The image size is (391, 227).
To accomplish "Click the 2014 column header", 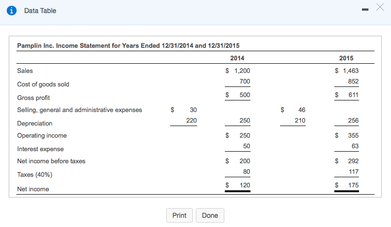I will click(x=237, y=58).
